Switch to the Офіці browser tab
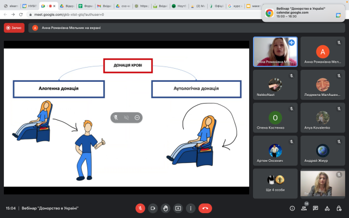 (218, 6)
